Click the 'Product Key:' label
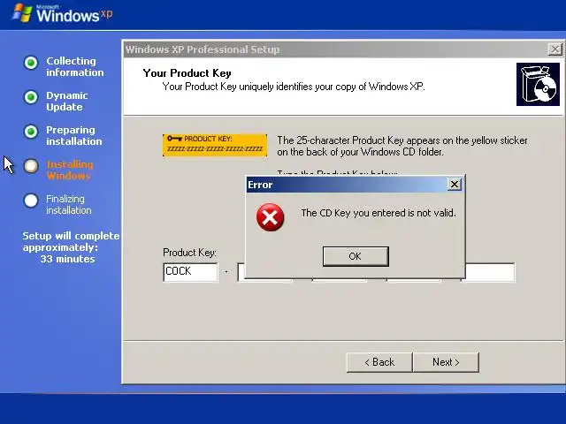This screenshot has height=424, width=566. pyautogui.click(x=189, y=253)
